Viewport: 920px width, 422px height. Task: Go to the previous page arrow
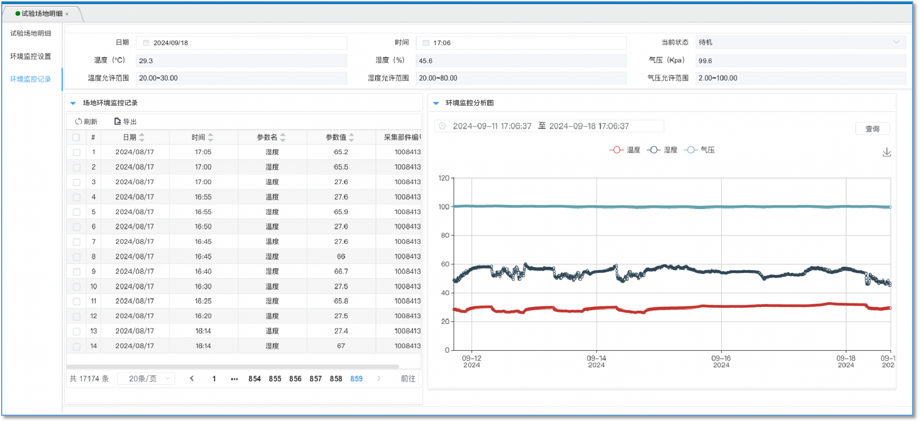(192, 379)
